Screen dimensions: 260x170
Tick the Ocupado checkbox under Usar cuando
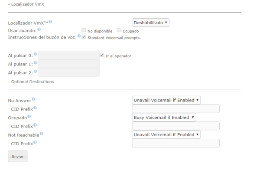119,30
